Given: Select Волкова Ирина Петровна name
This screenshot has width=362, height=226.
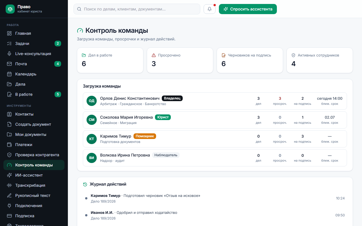Looking at the screenshot, I should pyautogui.click(x=125, y=155).
